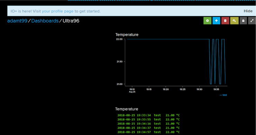
Task: Go to adamt99 user page
Action: tap(17, 21)
